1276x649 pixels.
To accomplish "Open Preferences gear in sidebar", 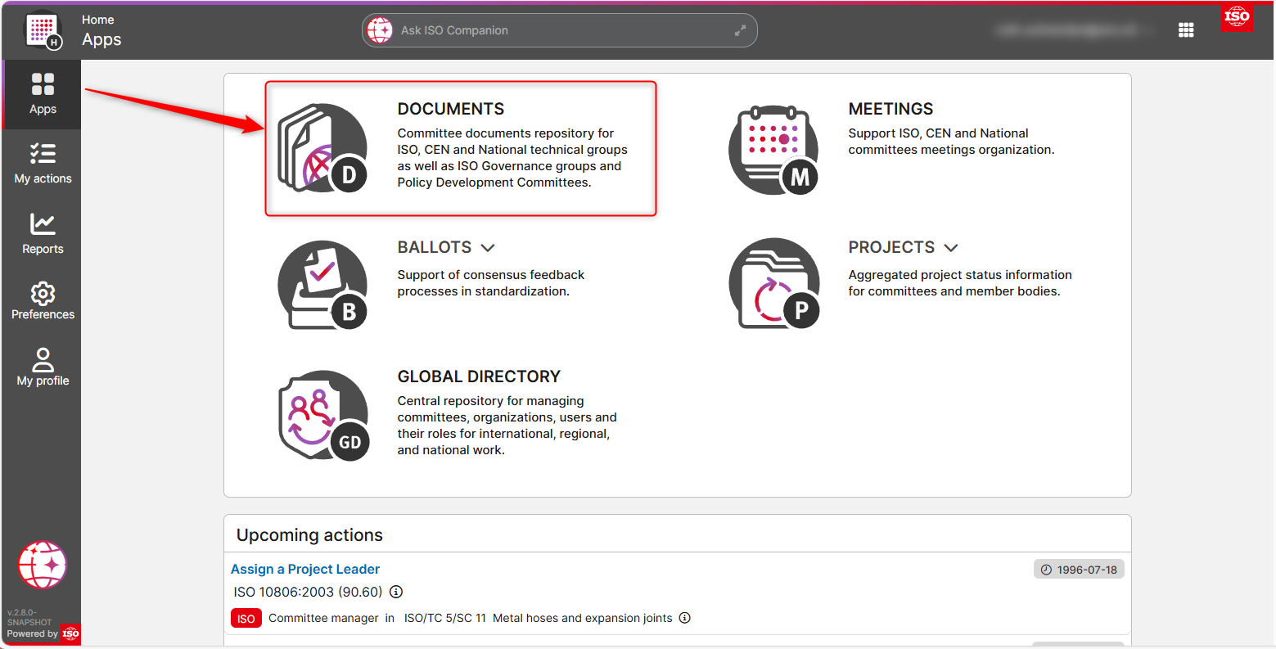I will 43,300.
